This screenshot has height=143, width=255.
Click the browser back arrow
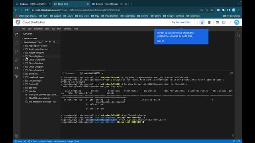[16, 10]
